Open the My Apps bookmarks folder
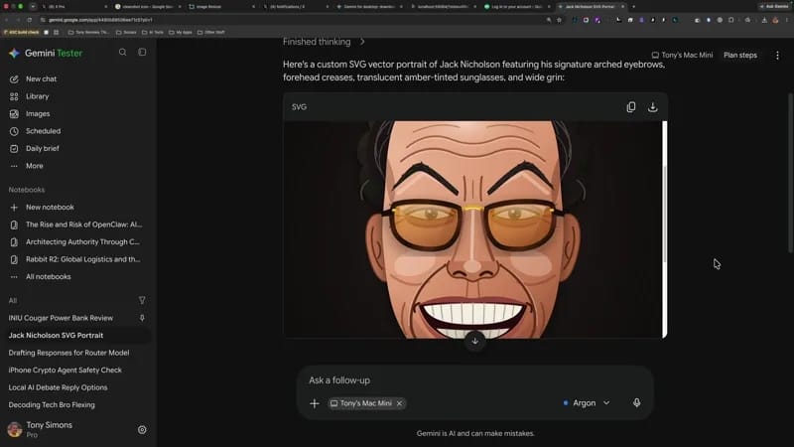Image resolution: width=794 pixels, height=447 pixels. (x=181, y=32)
